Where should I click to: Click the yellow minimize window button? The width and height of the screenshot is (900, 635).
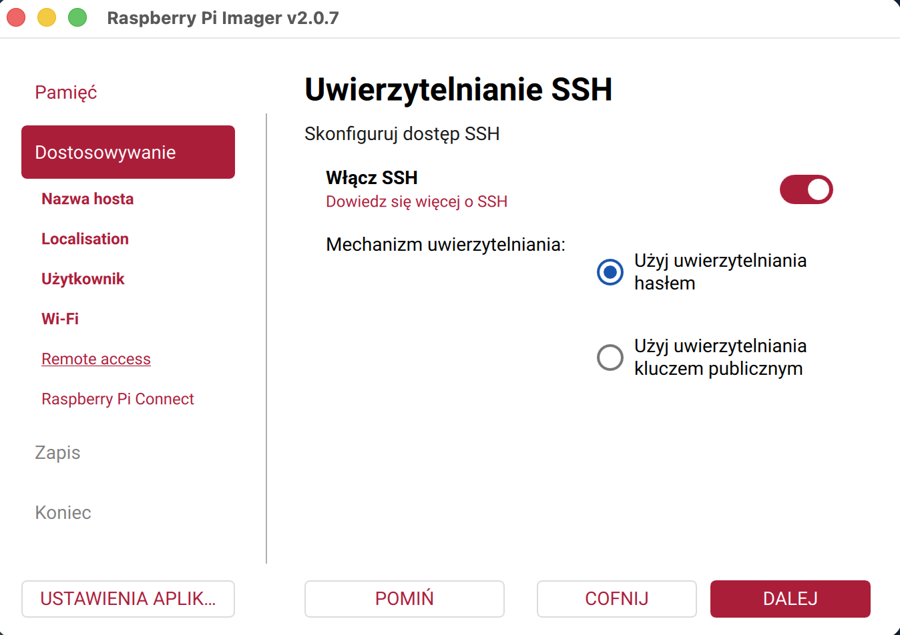pyautogui.click(x=47, y=17)
